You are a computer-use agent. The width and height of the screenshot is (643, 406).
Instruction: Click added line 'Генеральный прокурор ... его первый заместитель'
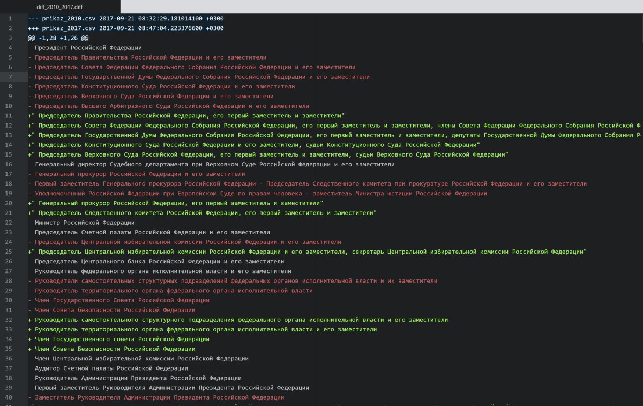pyautogui.click(x=175, y=203)
